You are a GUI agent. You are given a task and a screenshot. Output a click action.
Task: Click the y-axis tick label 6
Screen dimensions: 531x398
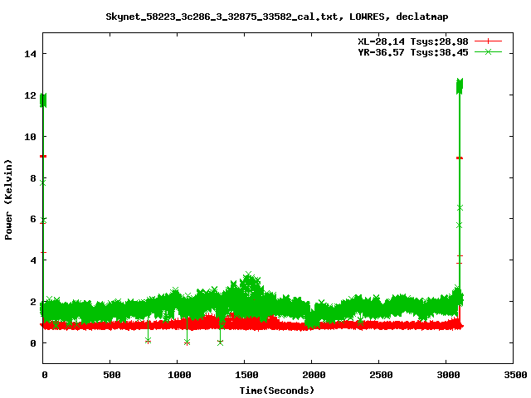tap(33, 219)
